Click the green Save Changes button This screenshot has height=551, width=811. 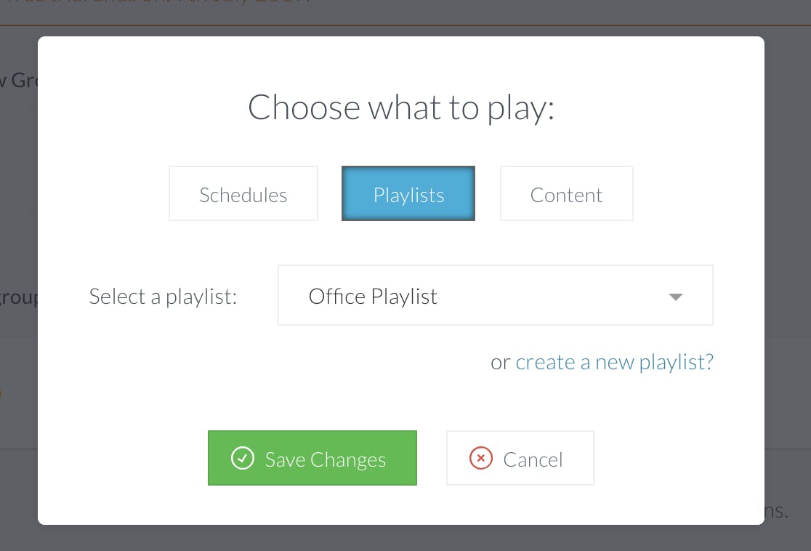coord(312,458)
